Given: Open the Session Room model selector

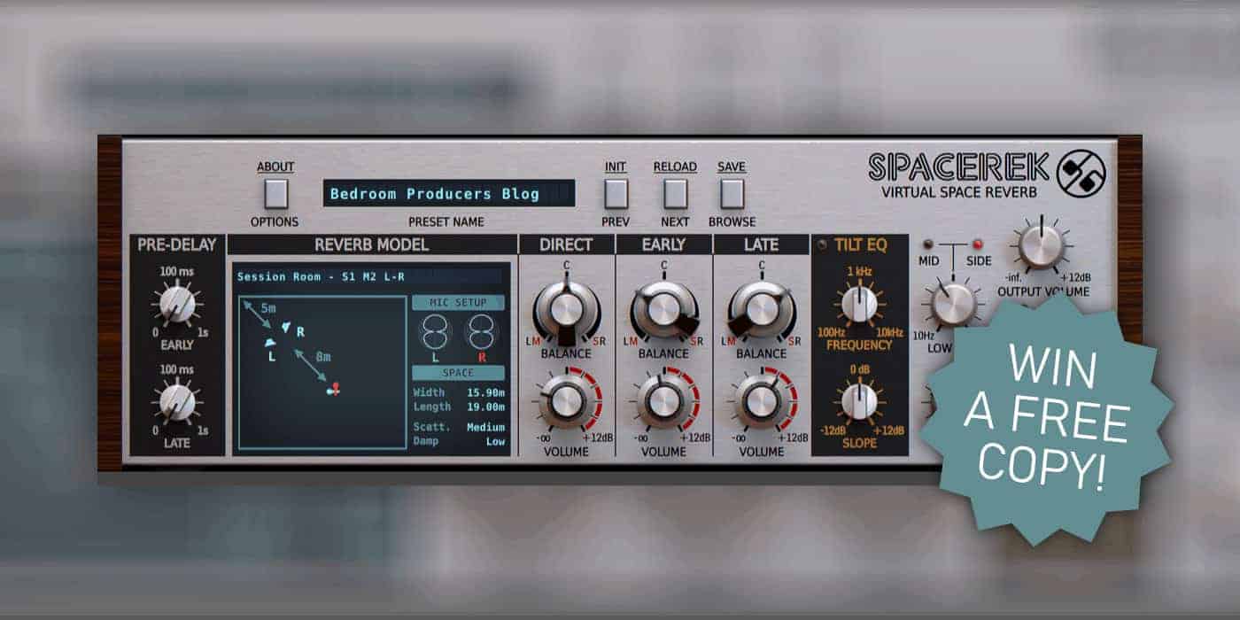Looking at the screenshot, I should [369, 276].
